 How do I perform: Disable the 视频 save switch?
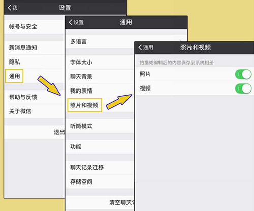(x=243, y=88)
